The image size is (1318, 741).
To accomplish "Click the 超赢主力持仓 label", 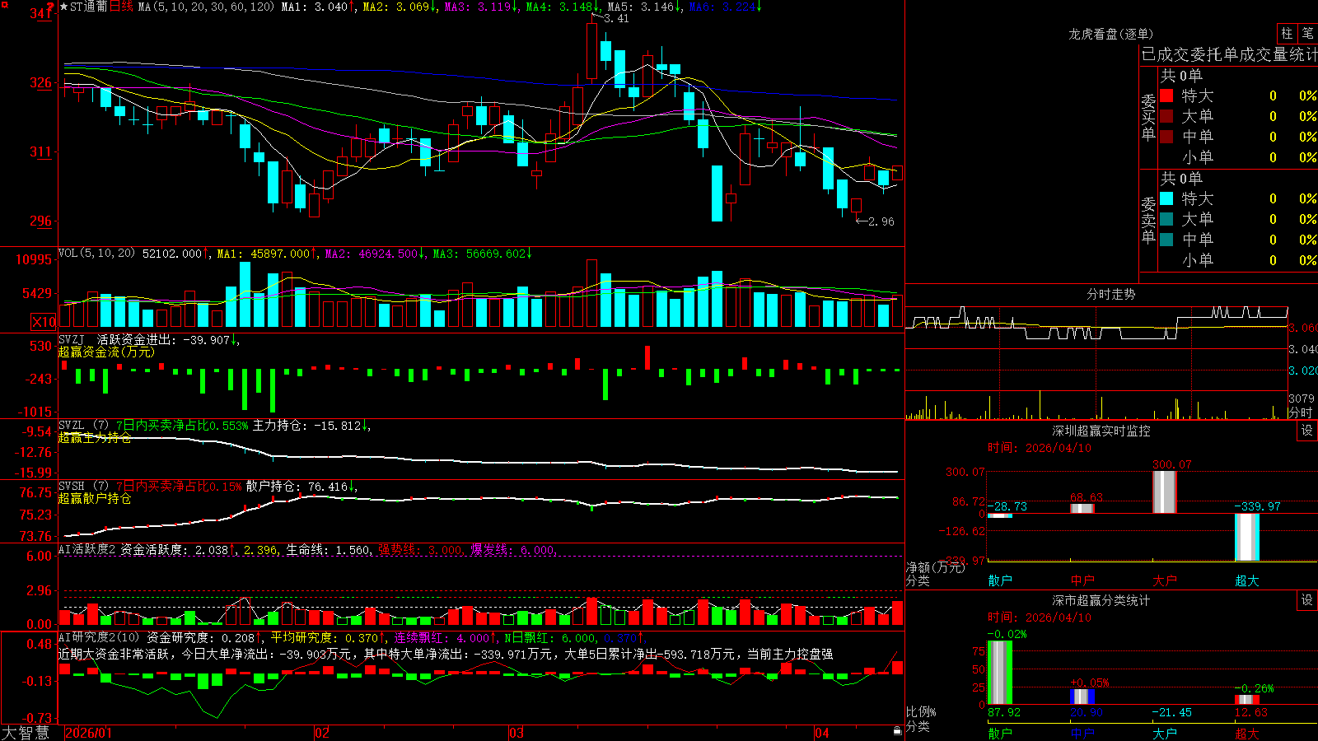I will (x=95, y=437).
